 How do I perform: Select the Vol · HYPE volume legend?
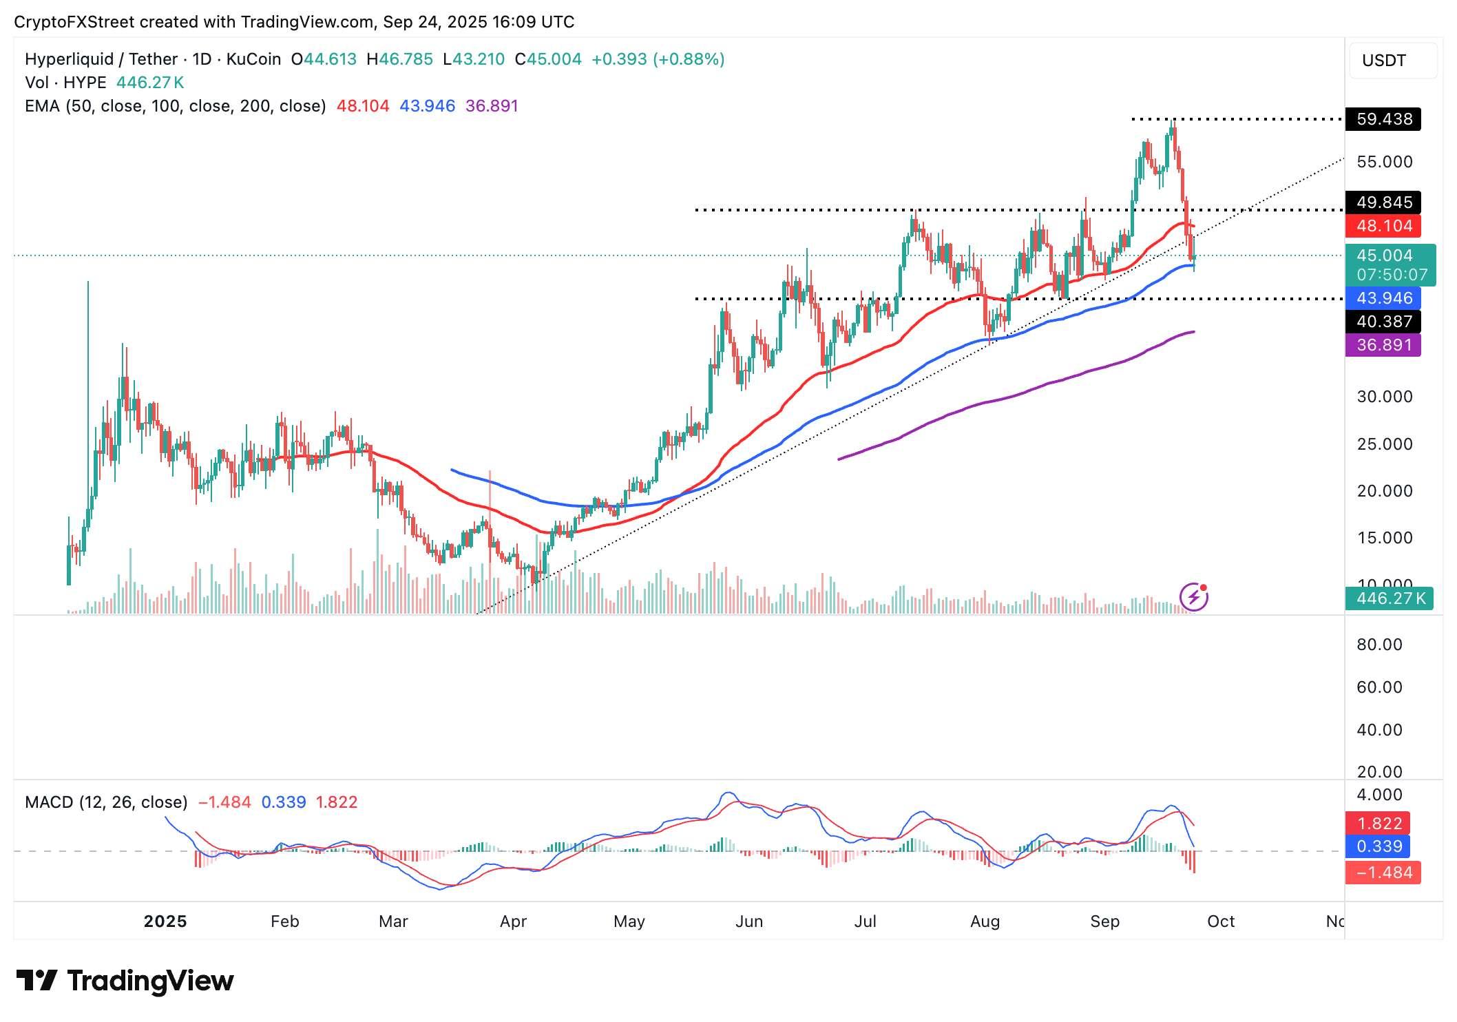65,82
